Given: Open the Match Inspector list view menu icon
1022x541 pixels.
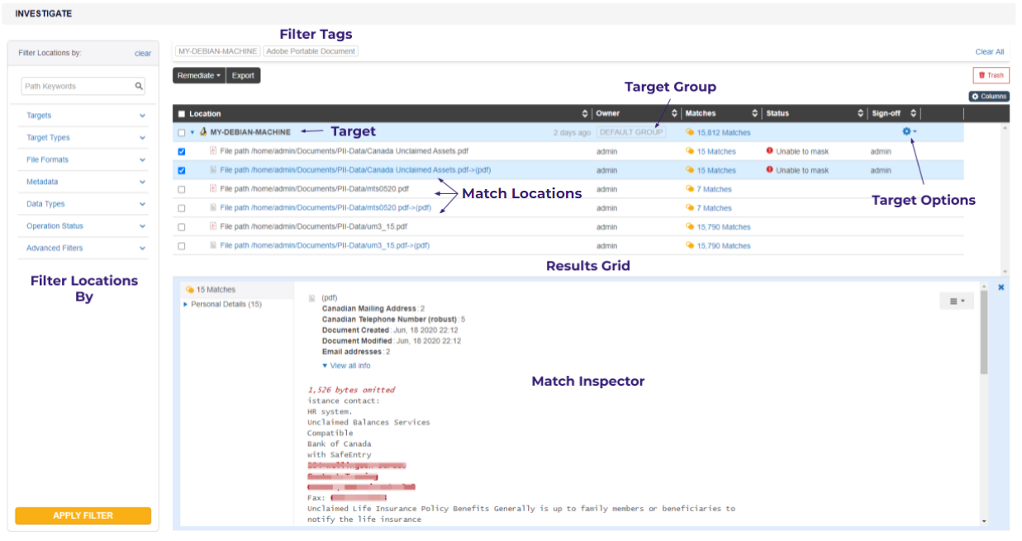Looking at the screenshot, I should [956, 301].
